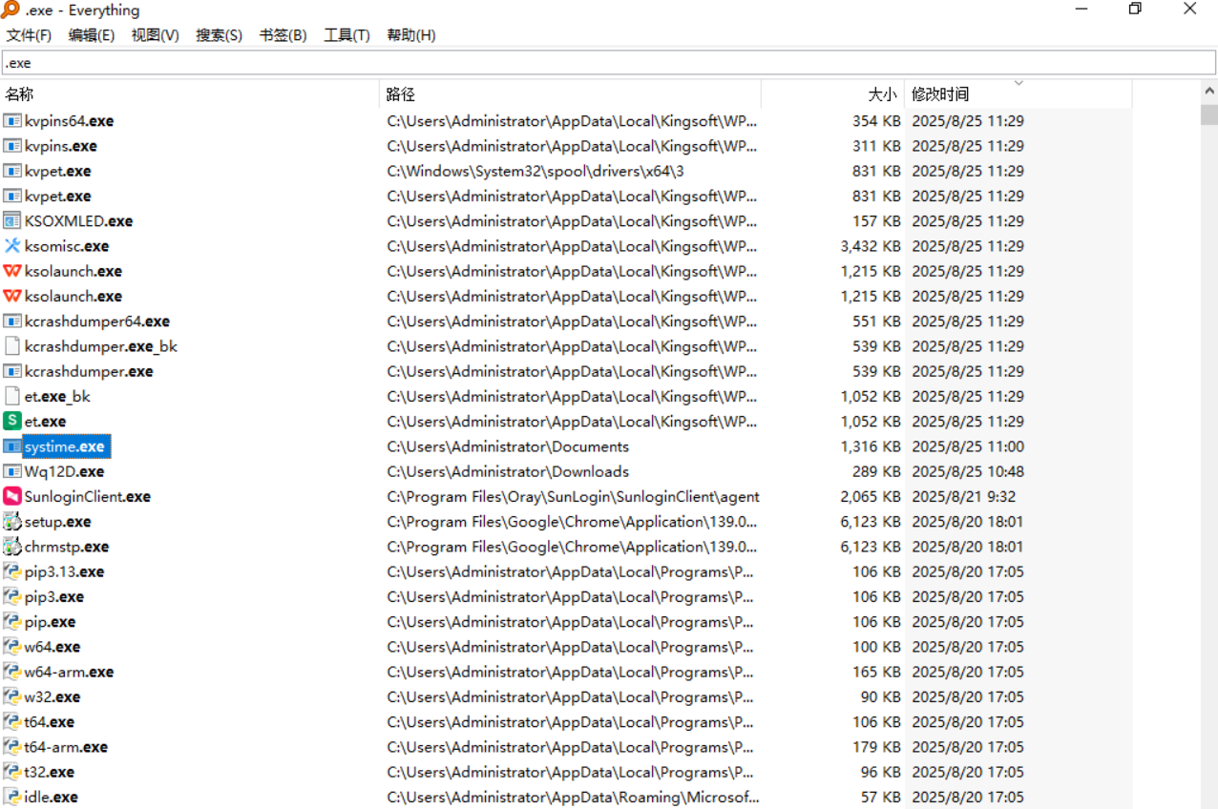1218x809 pixels.
Task: Click path C:\Users\Administrator\Documents
Action: pos(508,446)
